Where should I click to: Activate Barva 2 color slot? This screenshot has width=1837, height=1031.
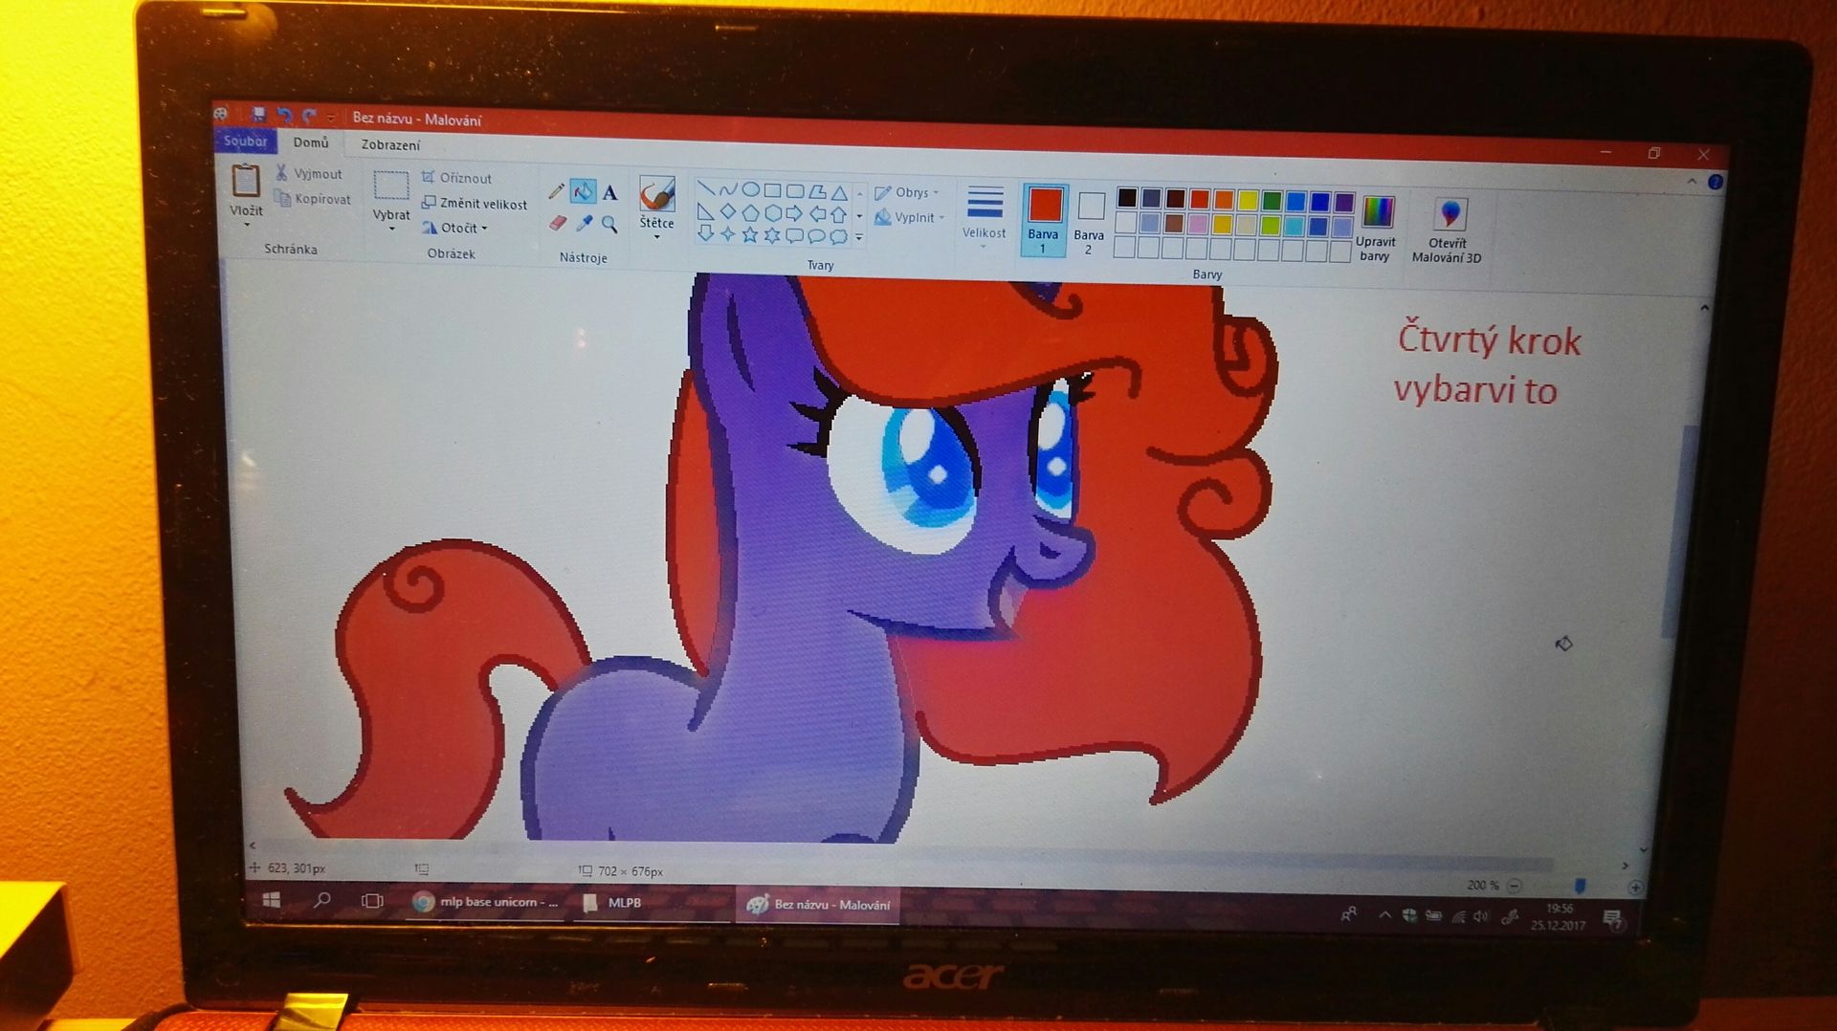coord(1089,222)
